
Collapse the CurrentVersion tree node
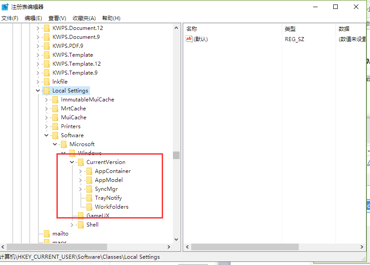click(x=72, y=162)
